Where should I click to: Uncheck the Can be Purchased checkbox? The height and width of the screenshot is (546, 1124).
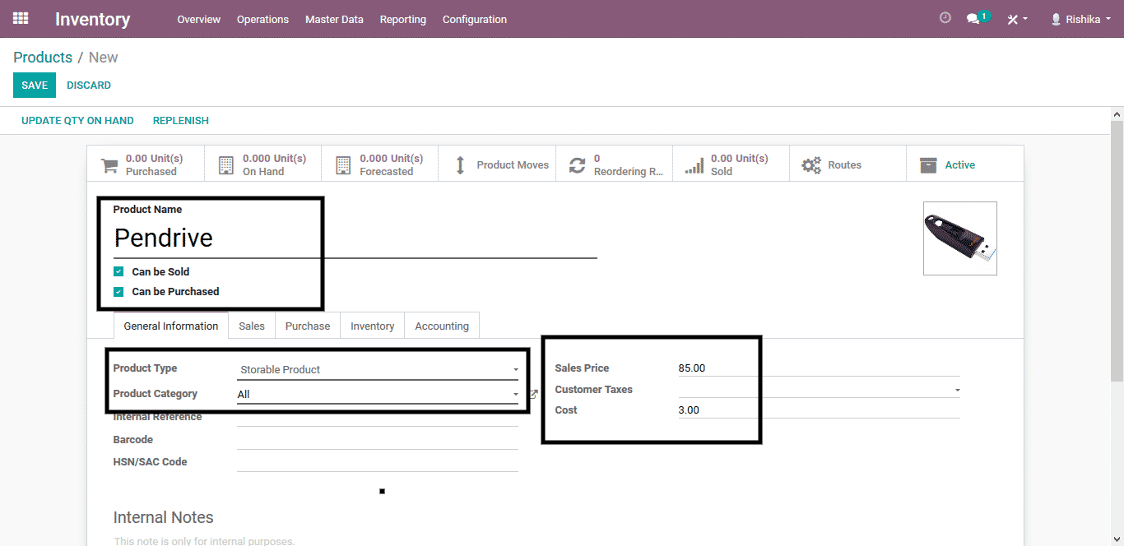click(118, 291)
